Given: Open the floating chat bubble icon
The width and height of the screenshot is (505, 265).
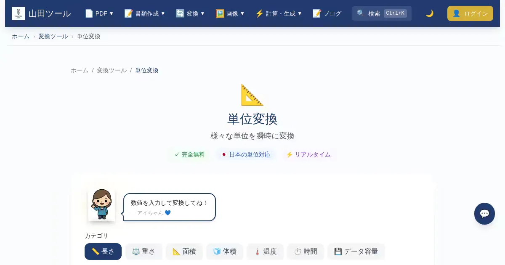Looking at the screenshot, I should point(484,214).
